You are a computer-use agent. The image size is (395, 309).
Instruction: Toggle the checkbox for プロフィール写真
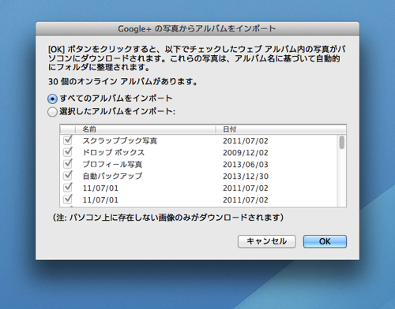tap(68, 163)
